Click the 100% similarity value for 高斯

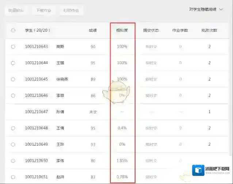[x=122, y=47]
